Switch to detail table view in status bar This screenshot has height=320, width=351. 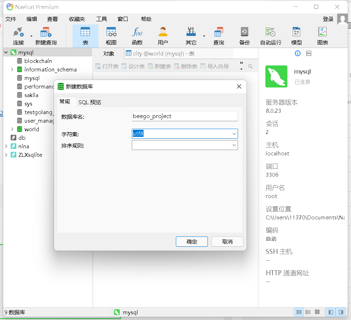tap(317, 312)
